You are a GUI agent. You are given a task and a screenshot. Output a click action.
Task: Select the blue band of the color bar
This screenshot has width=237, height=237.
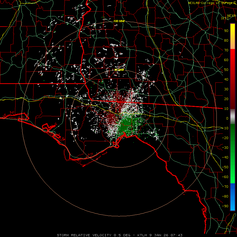[x=233, y=197]
